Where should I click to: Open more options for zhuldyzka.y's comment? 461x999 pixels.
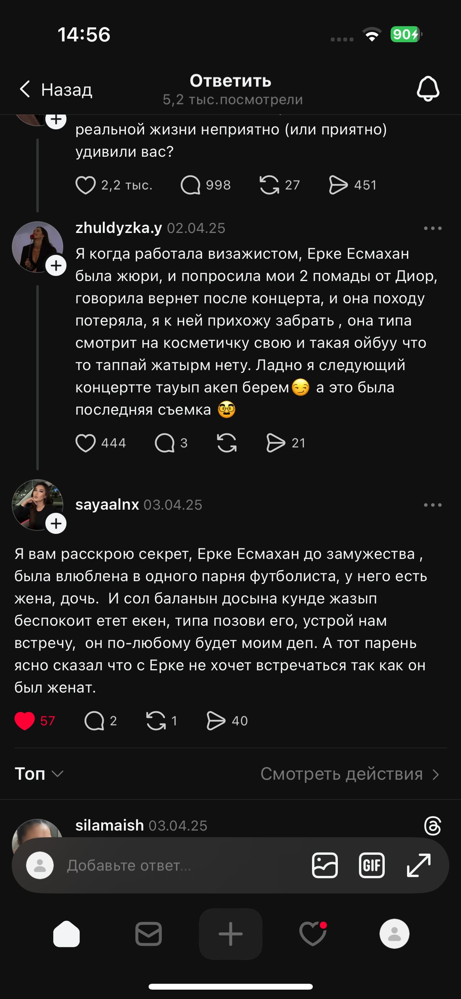432,228
